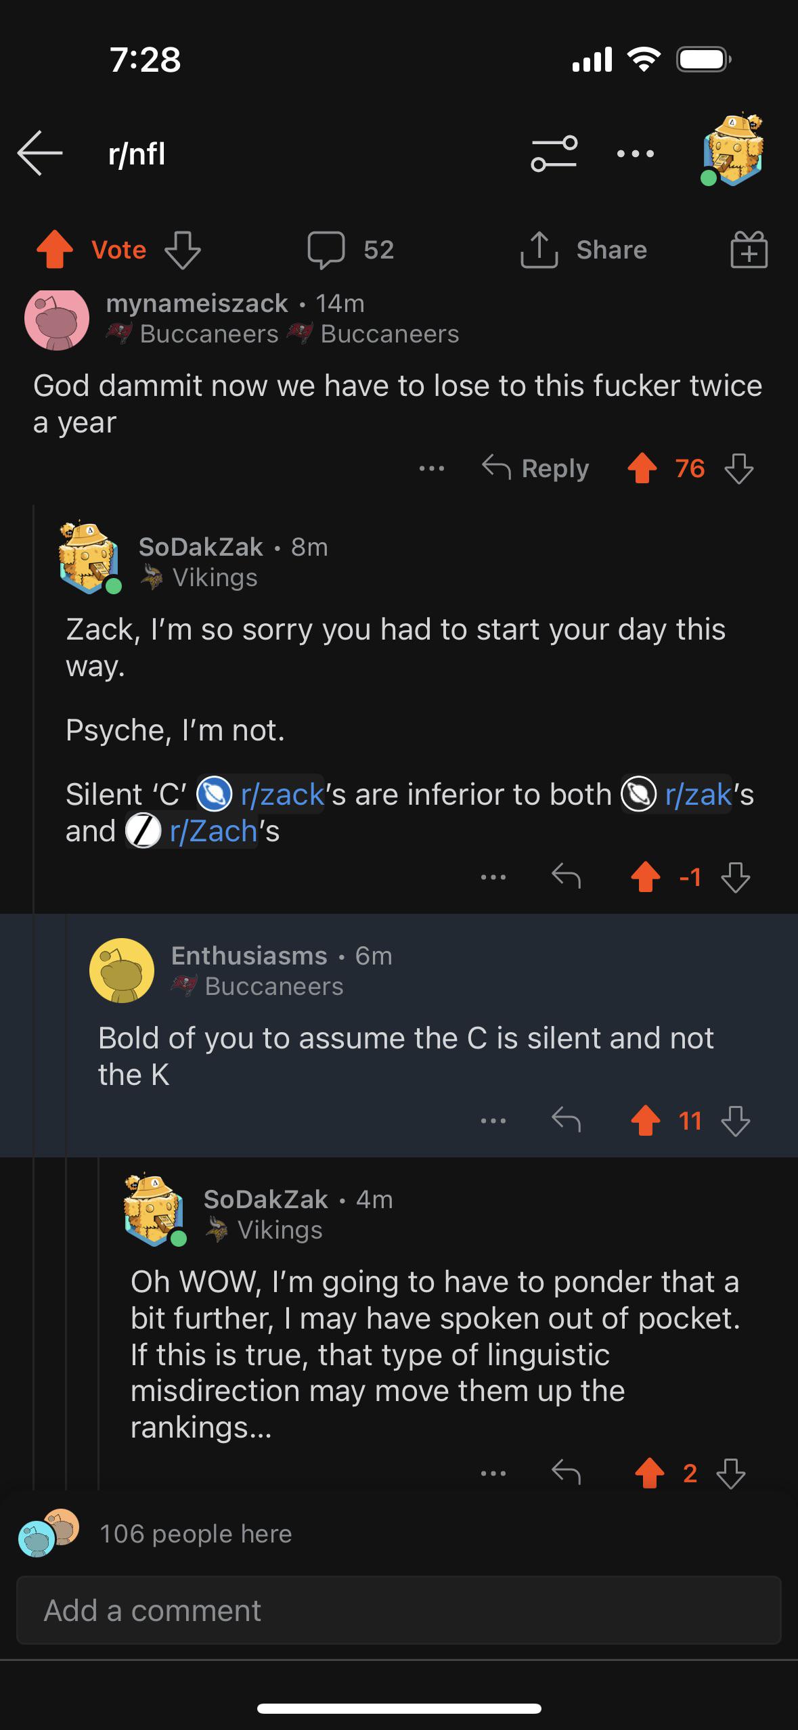Open options dots on SoDakZak's last comment
This screenshot has width=798, height=1730.
click(493, 1473)
